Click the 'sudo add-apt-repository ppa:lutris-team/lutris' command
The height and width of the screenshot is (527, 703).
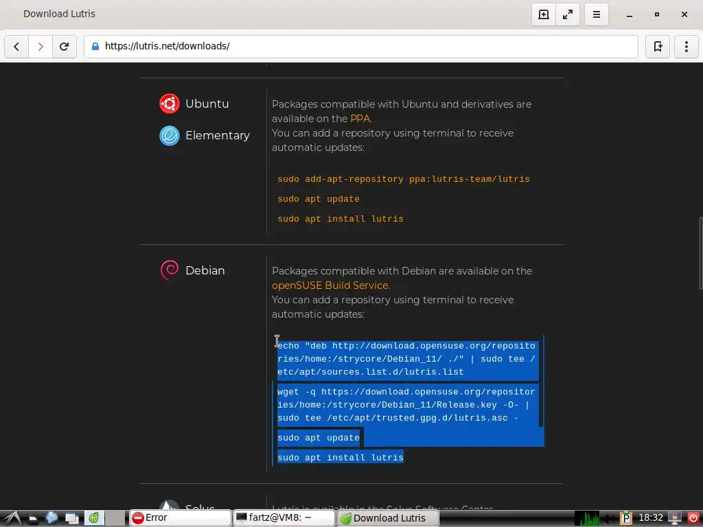coord(404,179)
